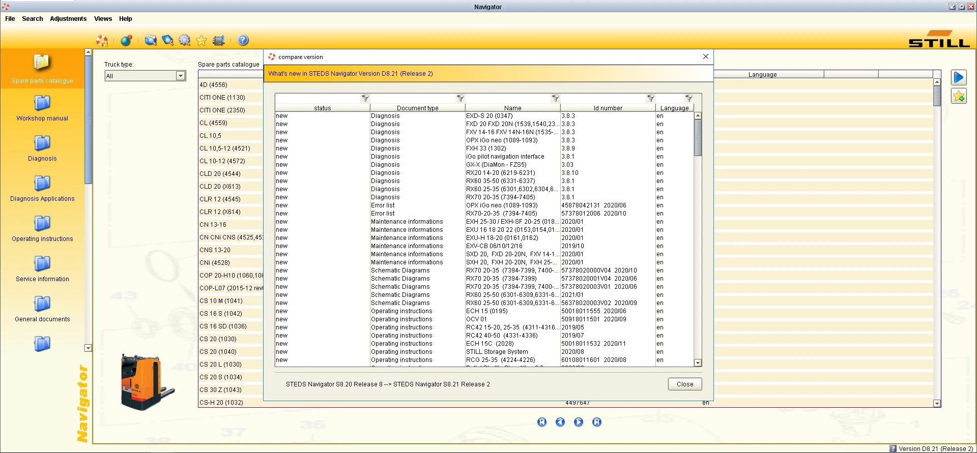Open the blue question mark help icon
This screenshot has width=977, height=453.
coord(243,40)
